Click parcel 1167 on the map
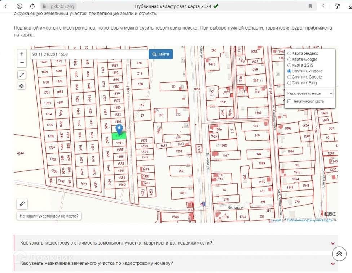This screenshot has height=273, width=352. coord(226,155)
